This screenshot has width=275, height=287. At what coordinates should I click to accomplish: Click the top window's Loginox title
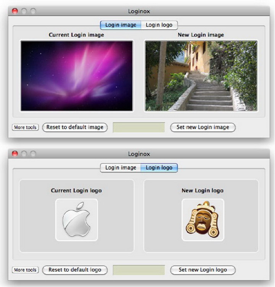139,11
